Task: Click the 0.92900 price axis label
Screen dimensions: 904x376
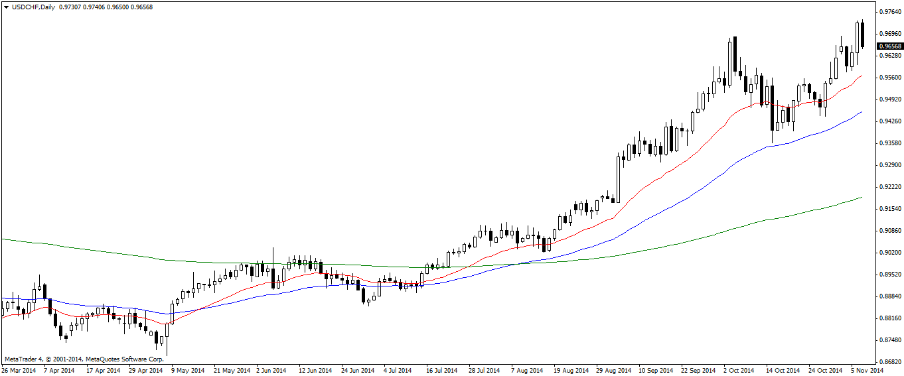Action: [x=891, y=165]
